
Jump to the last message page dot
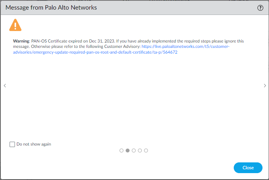(146, 151)
